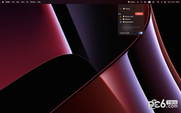Open the Control Center icon

coord(165,2)
